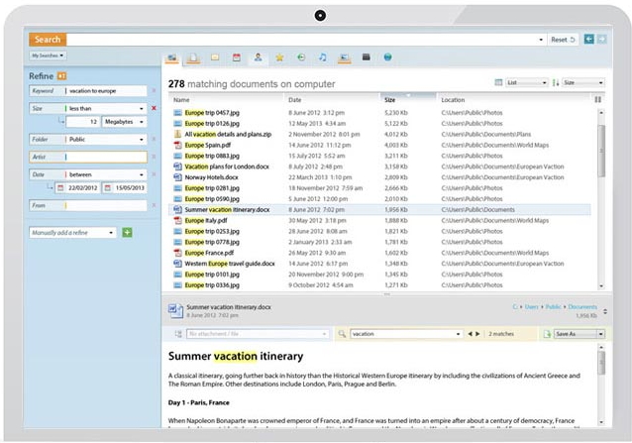Select the documents category icon
Screen dimensions: 632x443
193,57
